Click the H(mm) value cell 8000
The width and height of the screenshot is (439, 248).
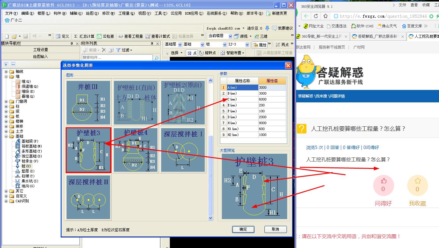click(x=272, y=123)
